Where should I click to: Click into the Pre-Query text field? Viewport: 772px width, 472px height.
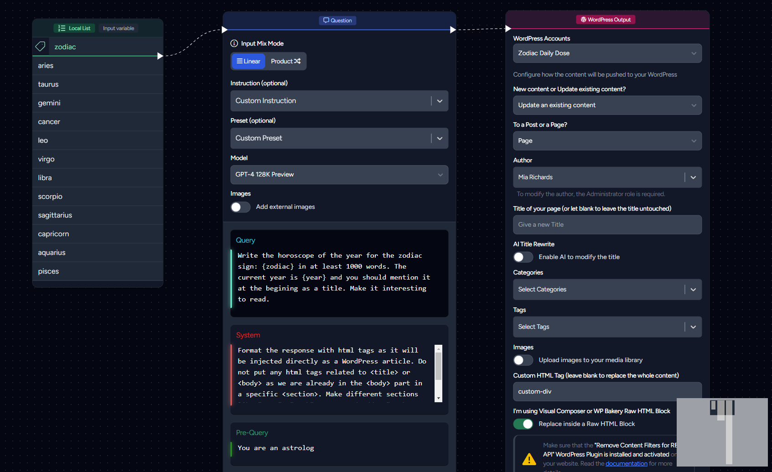(339, 448)
